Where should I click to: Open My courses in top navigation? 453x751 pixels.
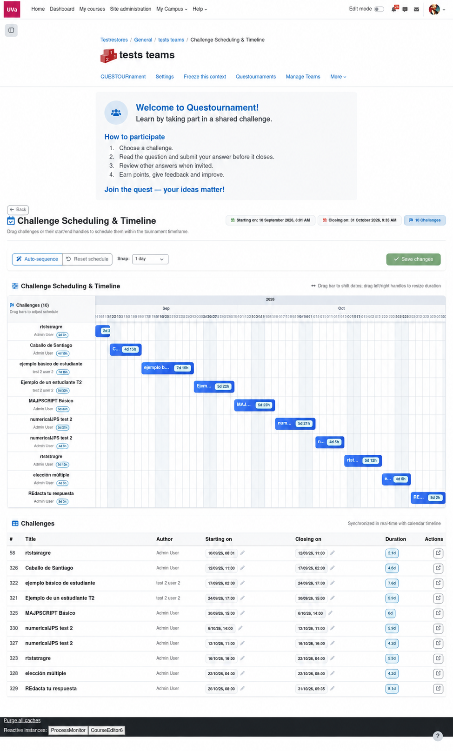pyautogui.click(x=92, y=9)
